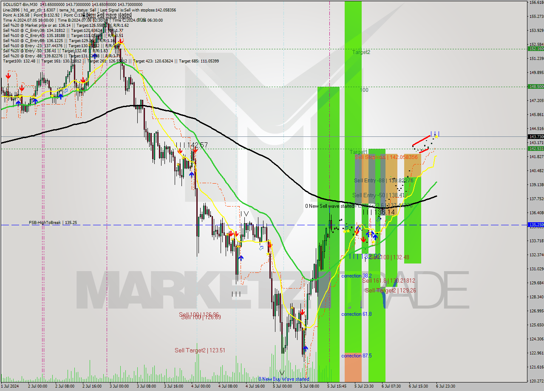Click the 'Sell Entry -50 | 138.41' label
Viewport: 544px width, 391px height.
point(378,195)
